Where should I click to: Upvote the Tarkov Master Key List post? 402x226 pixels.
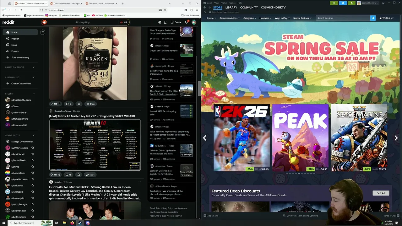[52, 175]
